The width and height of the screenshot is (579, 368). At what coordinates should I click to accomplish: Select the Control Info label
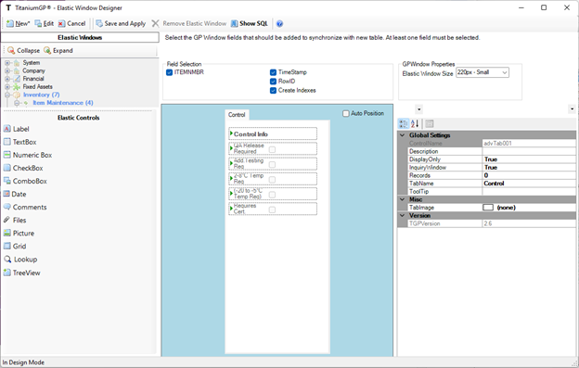pyautogui.click(x=251, y=134)
